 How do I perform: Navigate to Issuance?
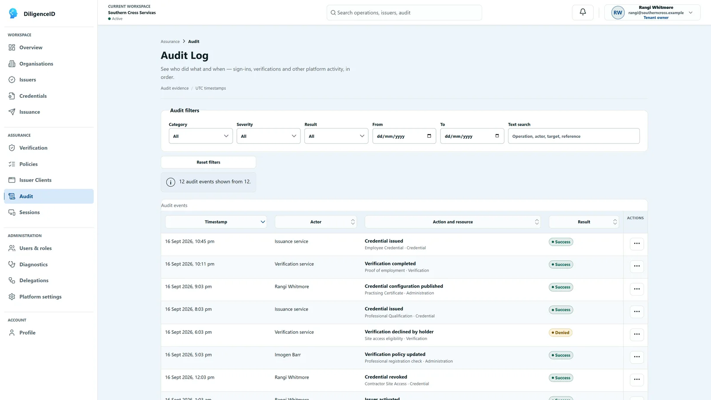(49, 112)
